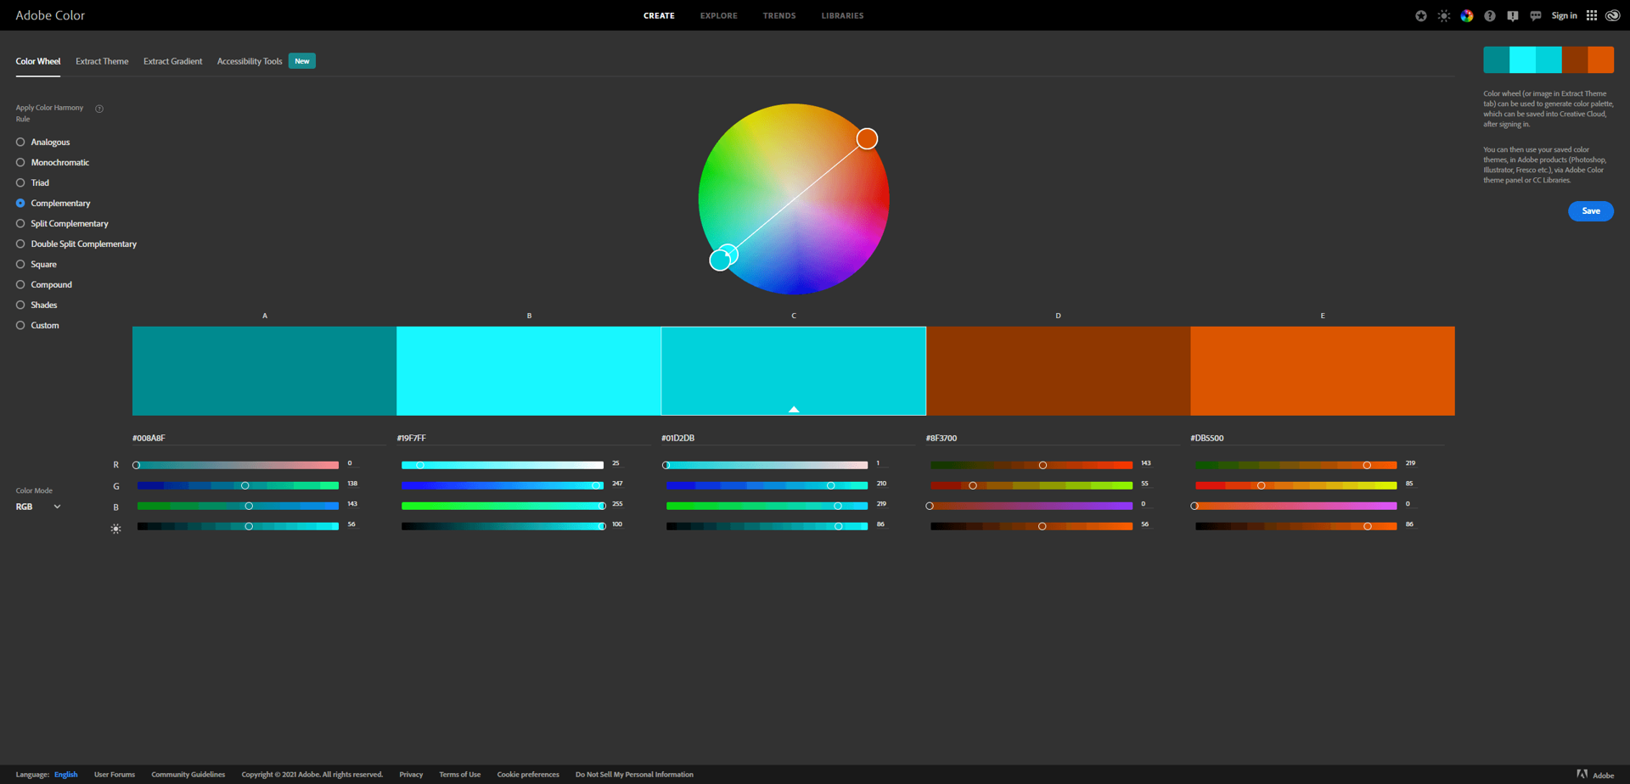Click the report exclamation icon in the header
The height and width of the screenshot is (784, 1630).
click(x=1512, y=15)
